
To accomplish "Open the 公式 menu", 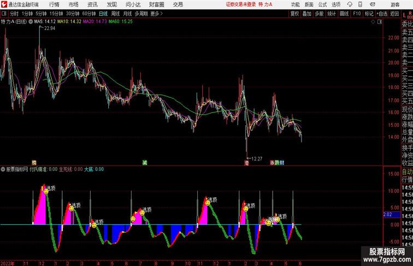I will [x=322, y=4].
